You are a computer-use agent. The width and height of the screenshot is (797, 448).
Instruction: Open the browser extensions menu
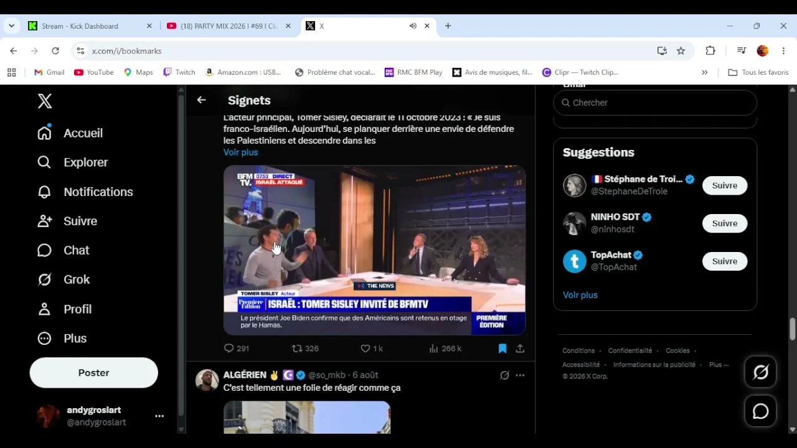pyautogui.click(x=710, y=51)
